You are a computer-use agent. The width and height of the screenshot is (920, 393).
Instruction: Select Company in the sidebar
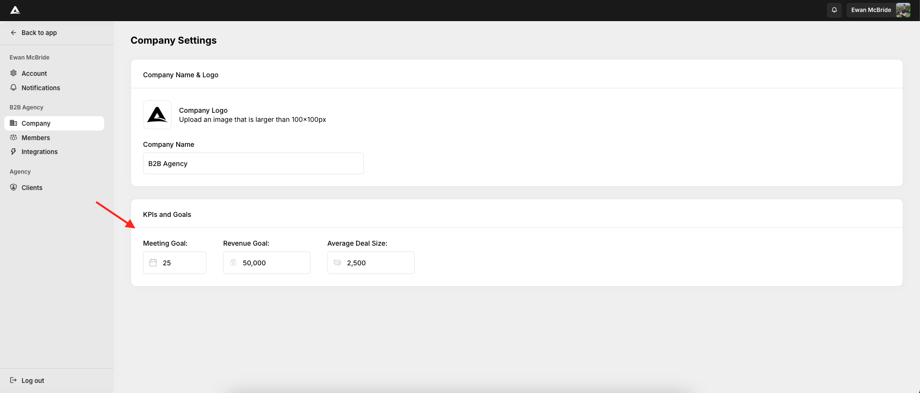36,123
